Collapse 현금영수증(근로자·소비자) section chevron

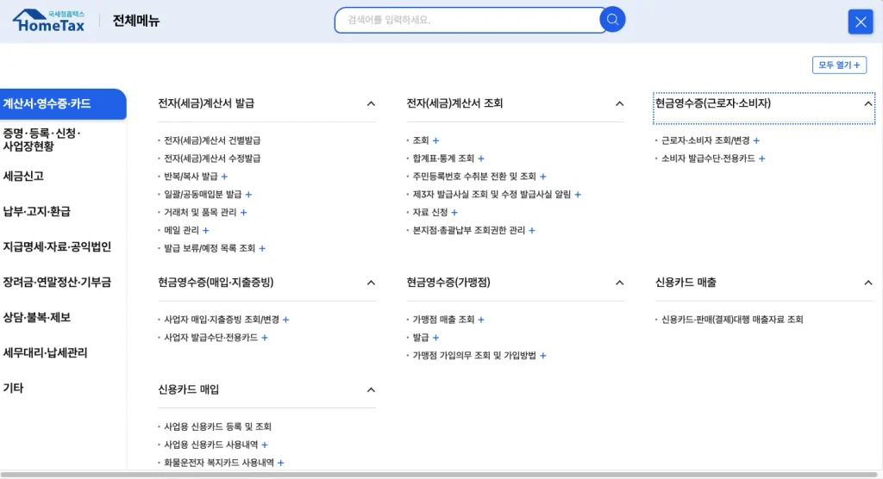click(867, 103)
